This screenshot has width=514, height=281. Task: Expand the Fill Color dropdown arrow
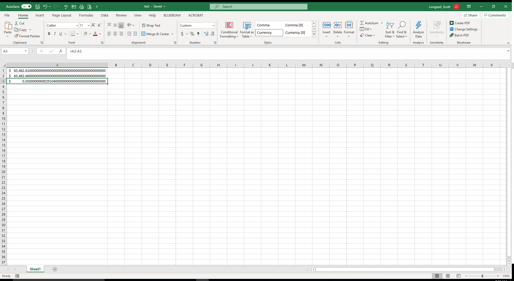pos(90,34)
